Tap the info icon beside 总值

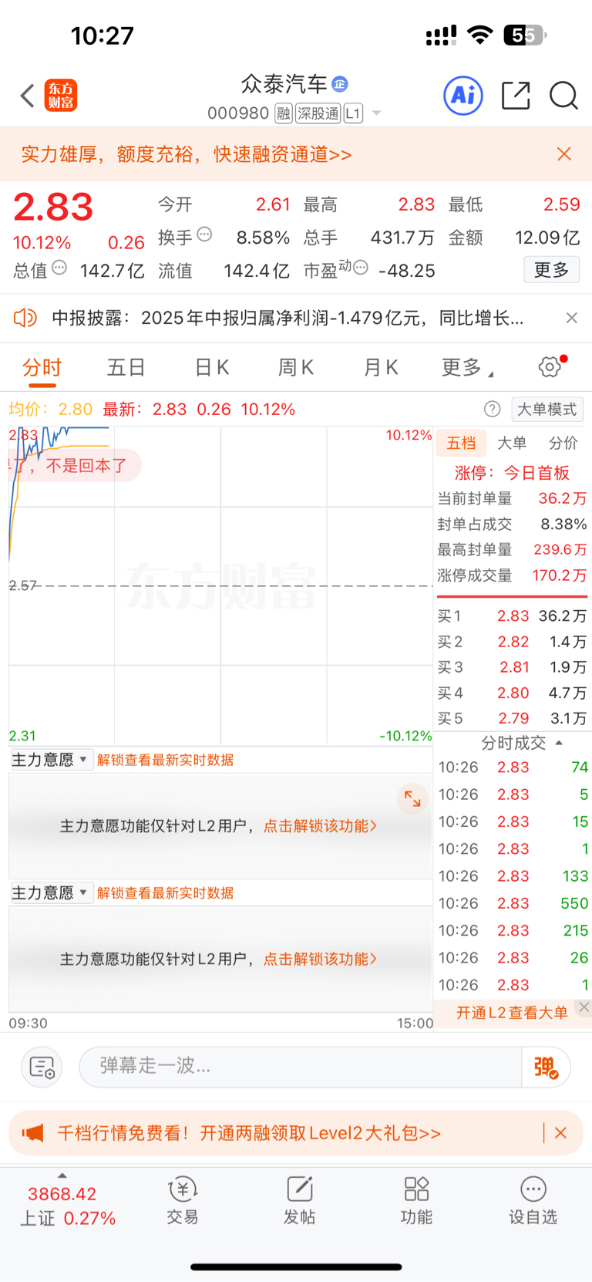pos(59,268)
